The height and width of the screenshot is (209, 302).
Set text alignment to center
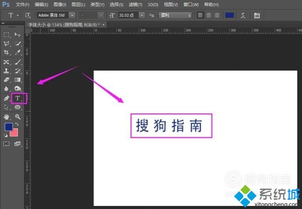(x=209, y=15)
